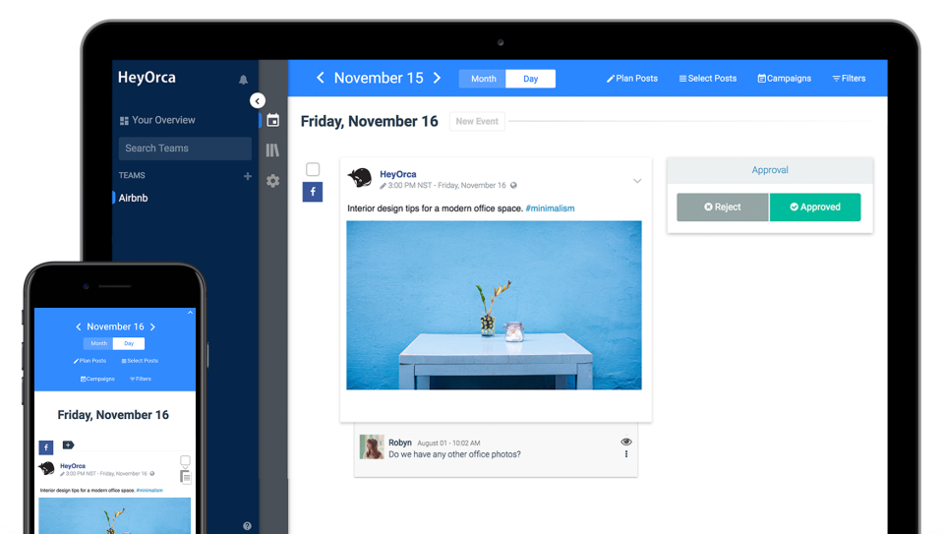Open Filters in the top bar
Screen dimensions: 944x534
point(849,79)
